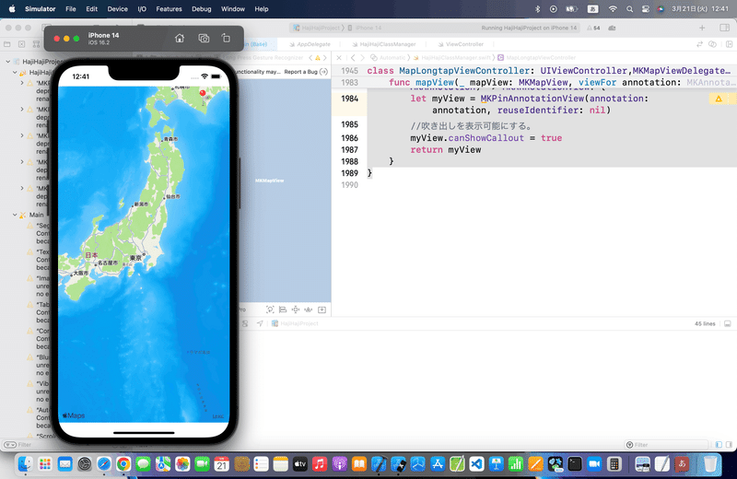This screenshot has height=479, width=737.
Task: Select HajiHajiProject scheme in toolbar
Action: 316,29
